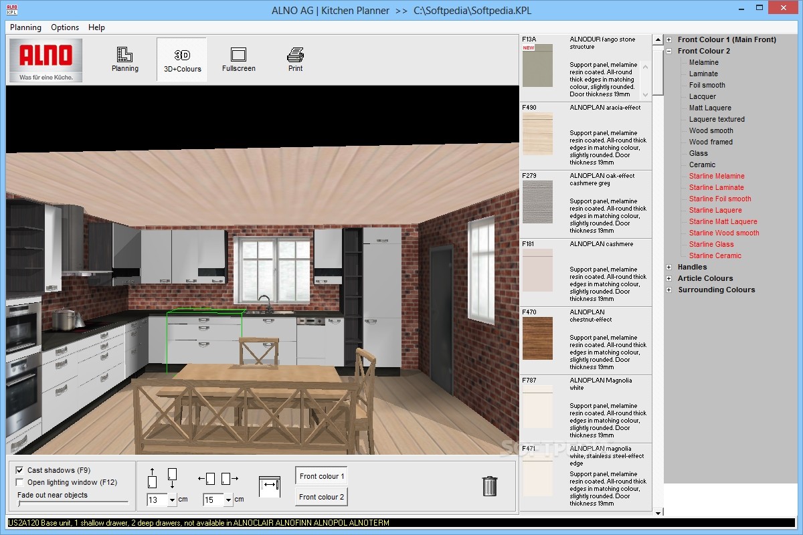Screen dimensions: 803x535
Task: Select Glass tree item
Action: pos(698,153)
